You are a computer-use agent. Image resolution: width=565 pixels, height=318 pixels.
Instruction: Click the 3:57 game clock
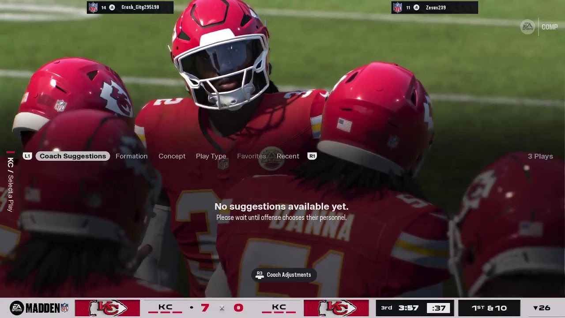(x=408, y=308)
